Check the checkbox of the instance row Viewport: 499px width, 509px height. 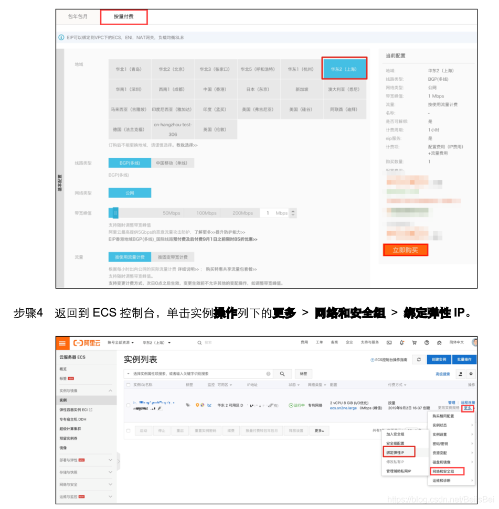[x=129, y=405]
